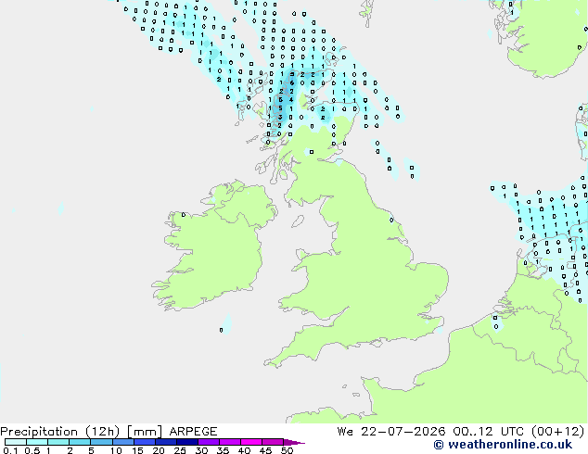Click the date '22-07-2026' text
Image resolution: width=588 pixels, height=454 pixels.
[403, 432]
